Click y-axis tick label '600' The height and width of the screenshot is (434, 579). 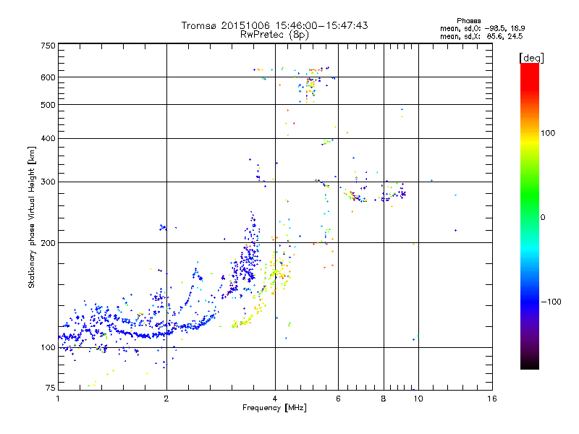tap(48, 77)
